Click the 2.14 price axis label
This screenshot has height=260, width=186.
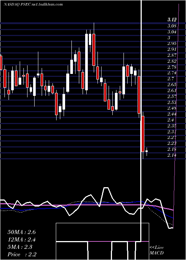pos(172,155)
